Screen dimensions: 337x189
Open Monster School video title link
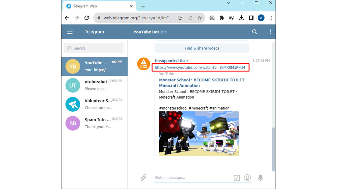[203, 83]
